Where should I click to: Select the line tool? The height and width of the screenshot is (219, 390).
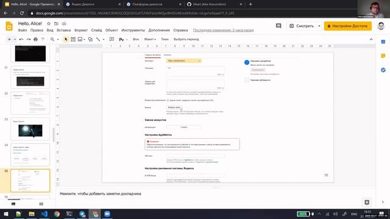tap(98, 39)
